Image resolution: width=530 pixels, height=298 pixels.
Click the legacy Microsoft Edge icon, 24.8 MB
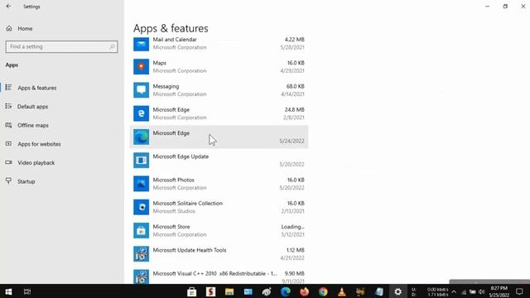[141, 113]
